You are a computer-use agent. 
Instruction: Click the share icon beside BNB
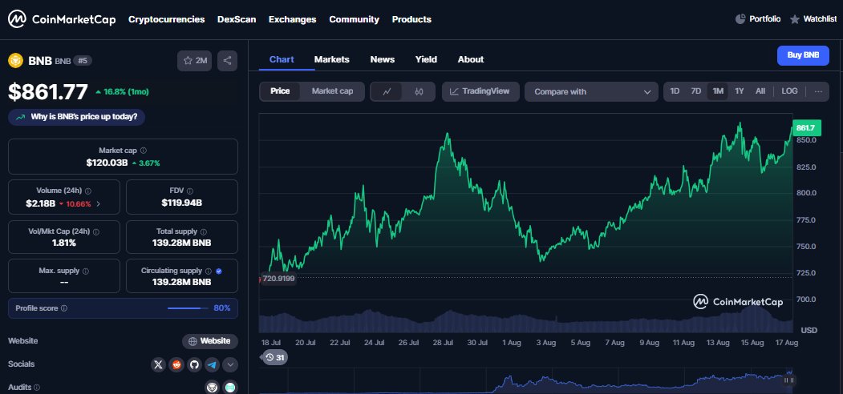[x=228, y=61]
